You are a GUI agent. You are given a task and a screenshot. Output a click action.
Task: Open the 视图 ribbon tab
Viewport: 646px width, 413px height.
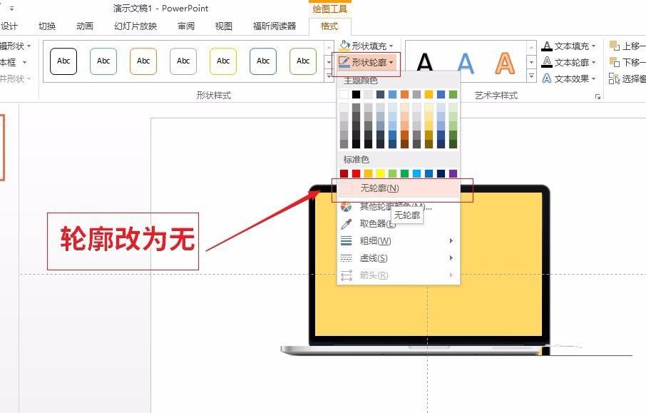pyautogui.click(x=223, y=26)
